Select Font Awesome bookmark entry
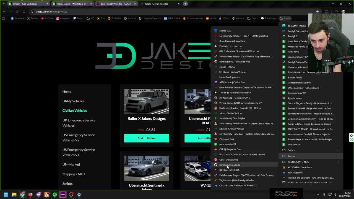354x199 pixels. click(x=311, y=172)
